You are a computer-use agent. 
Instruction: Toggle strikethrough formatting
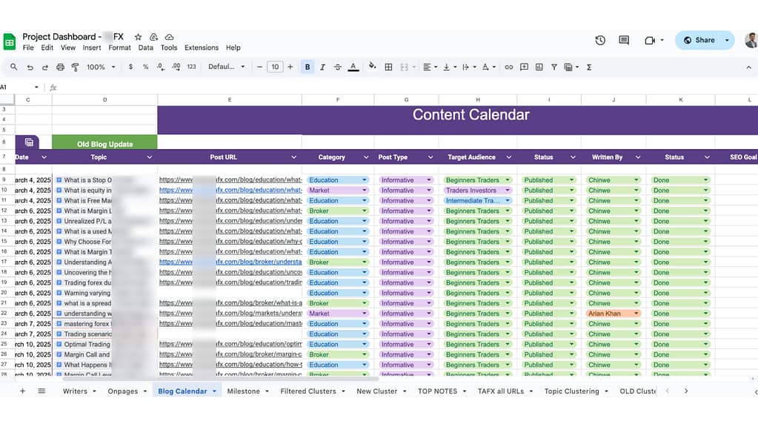339,67
